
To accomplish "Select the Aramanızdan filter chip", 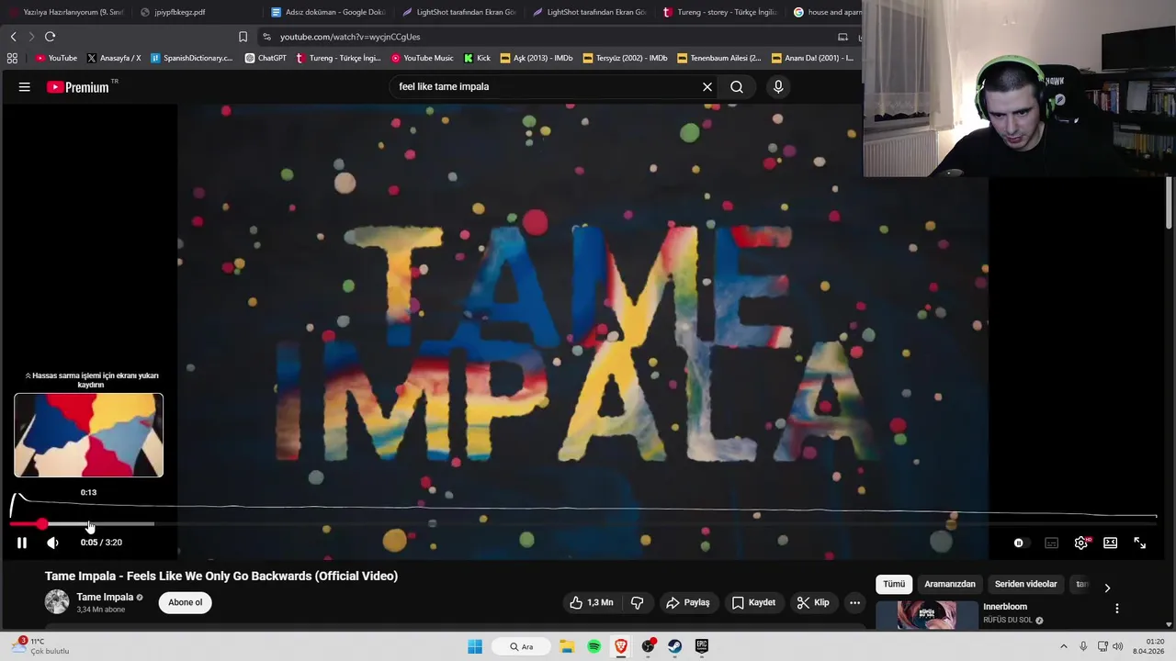I will tap(950, 585).
